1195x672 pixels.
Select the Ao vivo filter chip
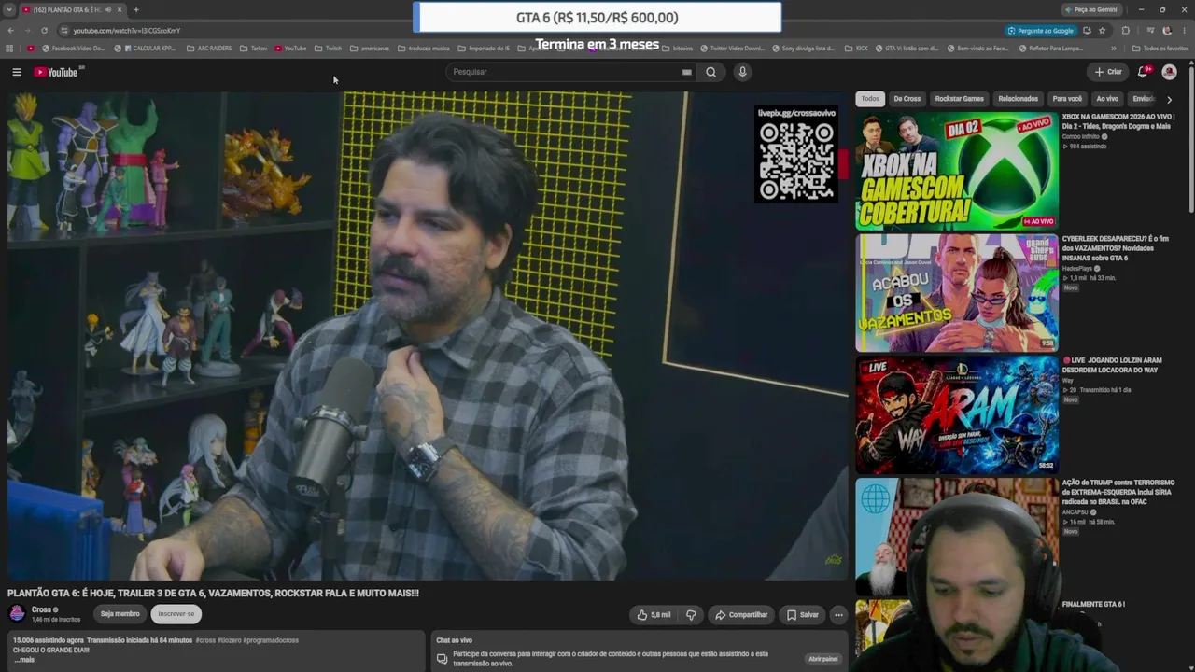click(x=1107, y=99)
